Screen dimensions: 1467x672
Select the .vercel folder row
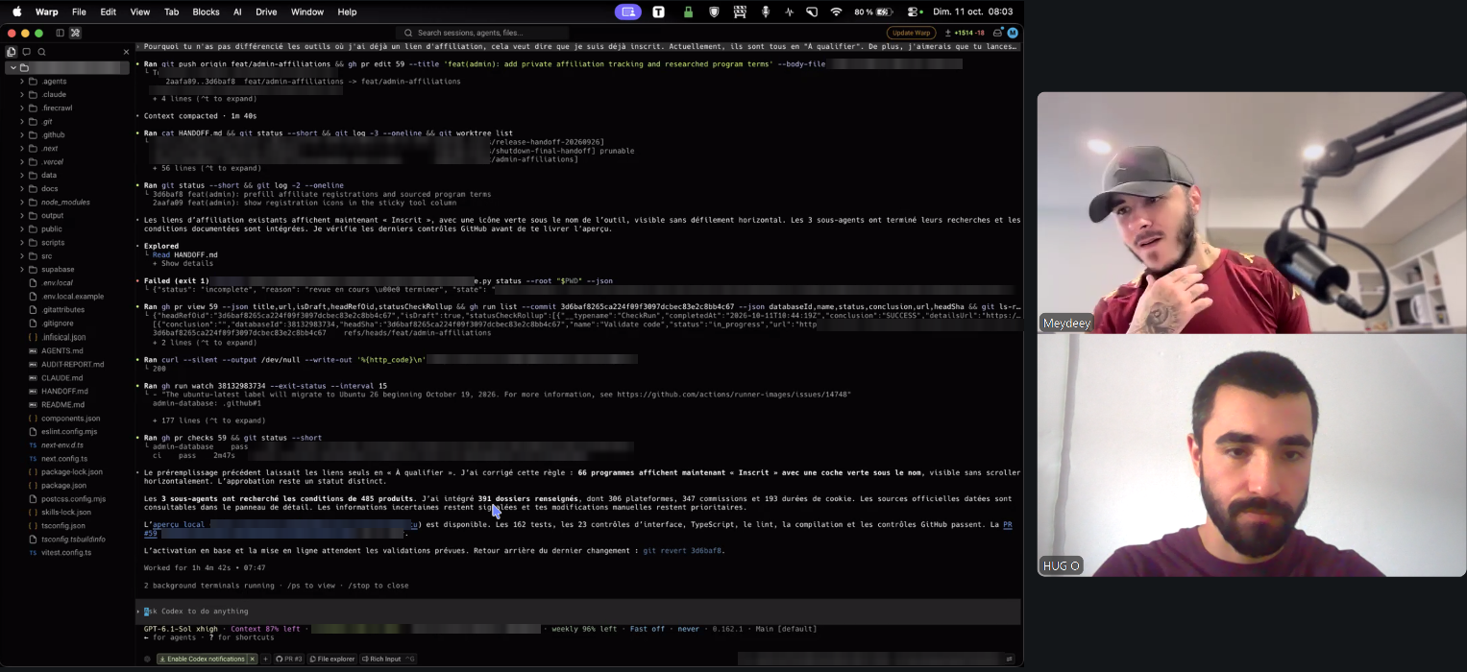[67, 162]
